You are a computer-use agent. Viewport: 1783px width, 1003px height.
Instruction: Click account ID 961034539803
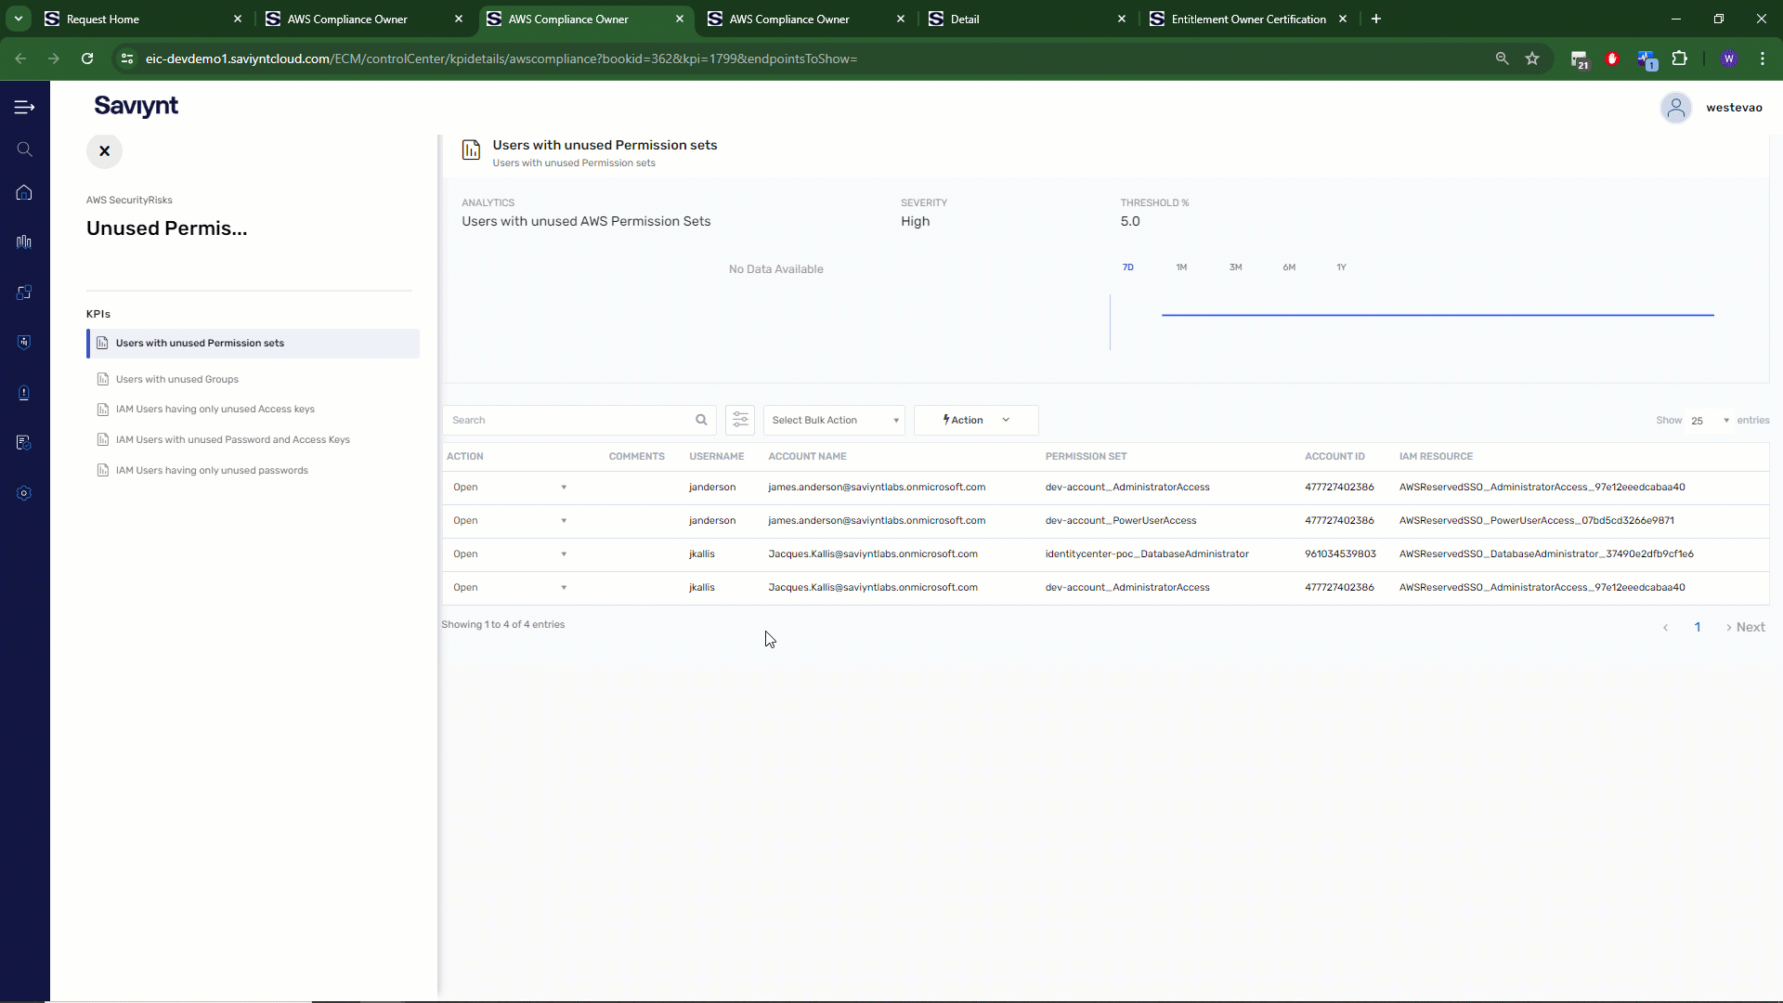point(1340,554)
